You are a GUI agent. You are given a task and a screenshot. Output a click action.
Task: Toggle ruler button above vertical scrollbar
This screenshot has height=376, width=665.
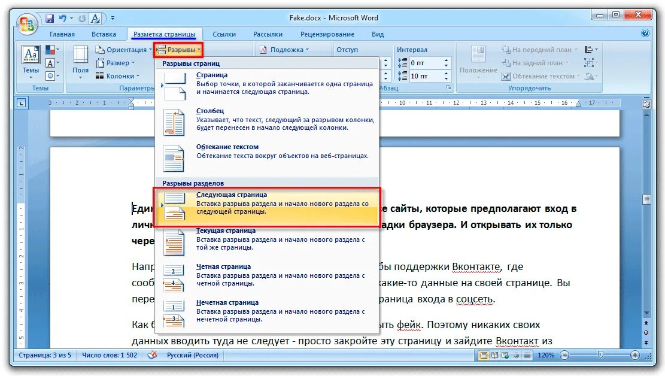[646, 104]
